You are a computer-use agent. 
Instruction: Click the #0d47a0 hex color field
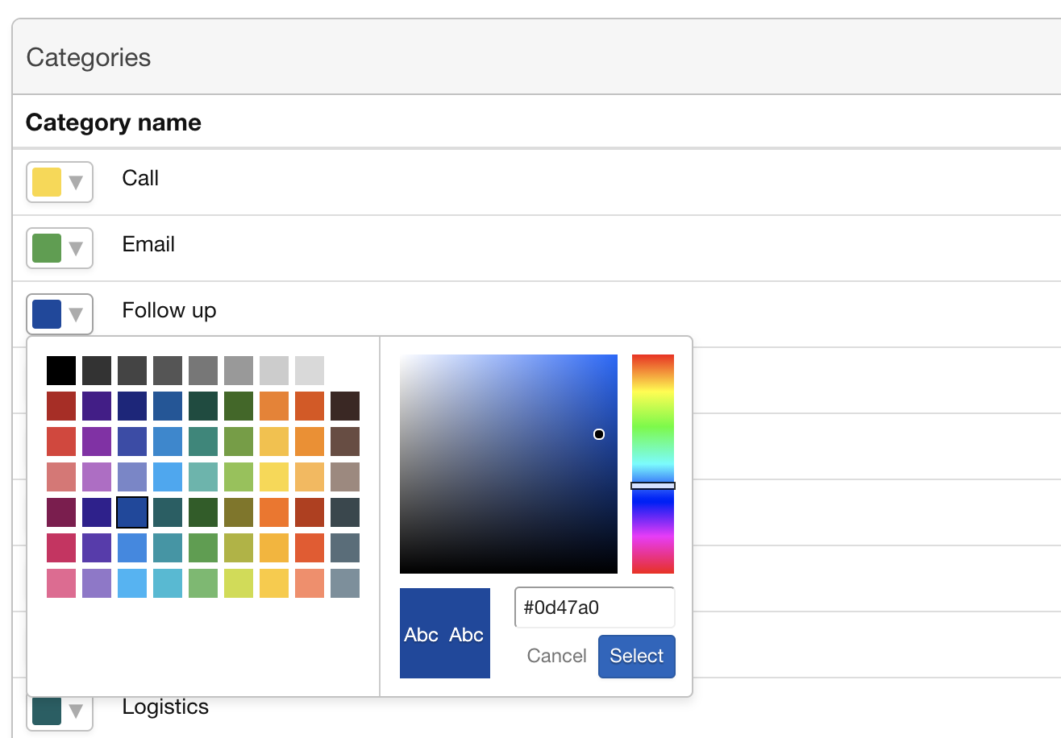tap(594, 607)
